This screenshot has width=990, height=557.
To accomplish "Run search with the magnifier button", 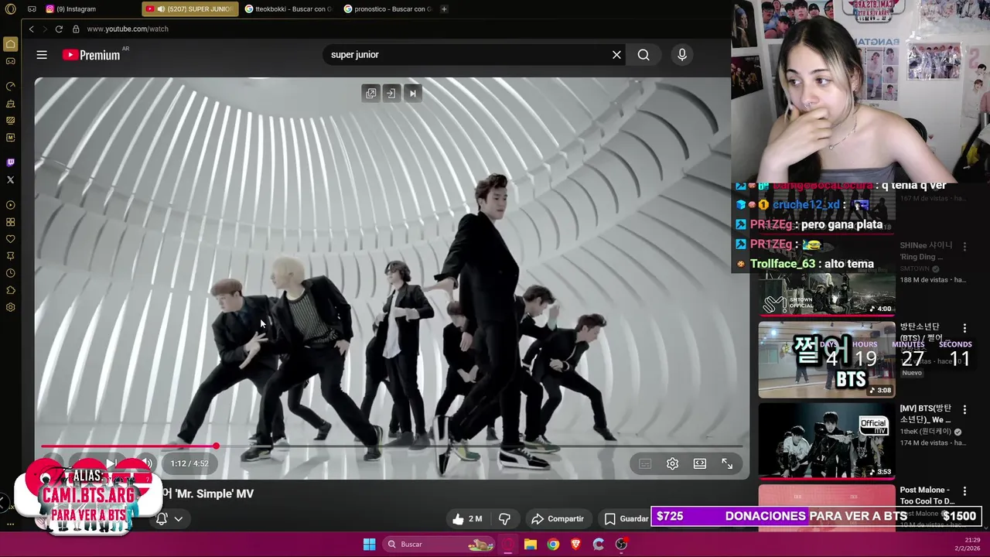I will pos(643,55).
